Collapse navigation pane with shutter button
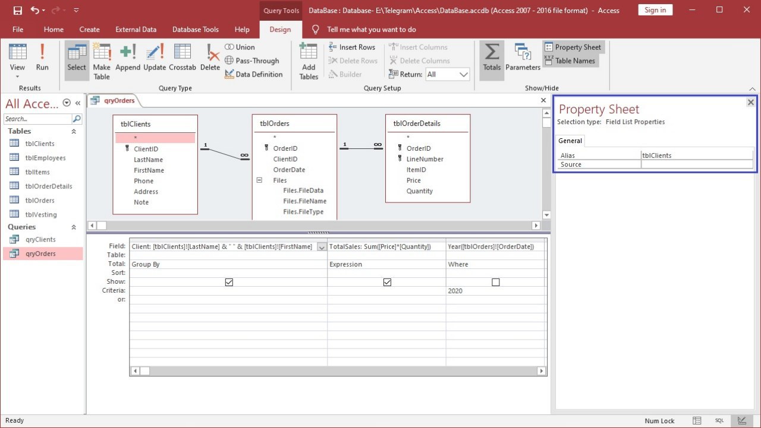The height and width of the screenshot is (428, 761). [x=77, y=103]
